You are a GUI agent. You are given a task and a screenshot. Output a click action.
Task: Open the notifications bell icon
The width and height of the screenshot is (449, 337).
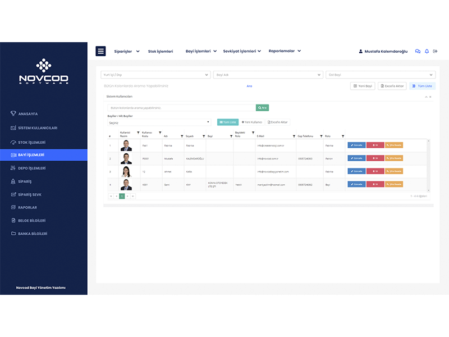tap(427, 51)
